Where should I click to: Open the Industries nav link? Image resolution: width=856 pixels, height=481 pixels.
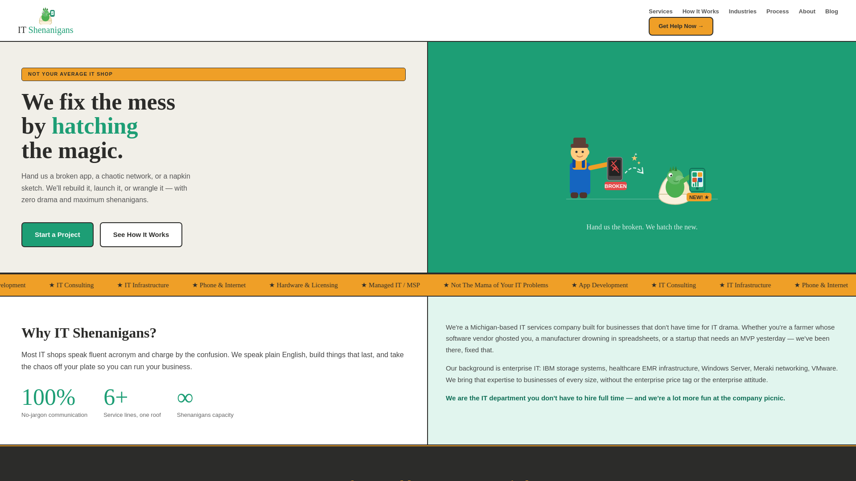[x=742, y=12]
